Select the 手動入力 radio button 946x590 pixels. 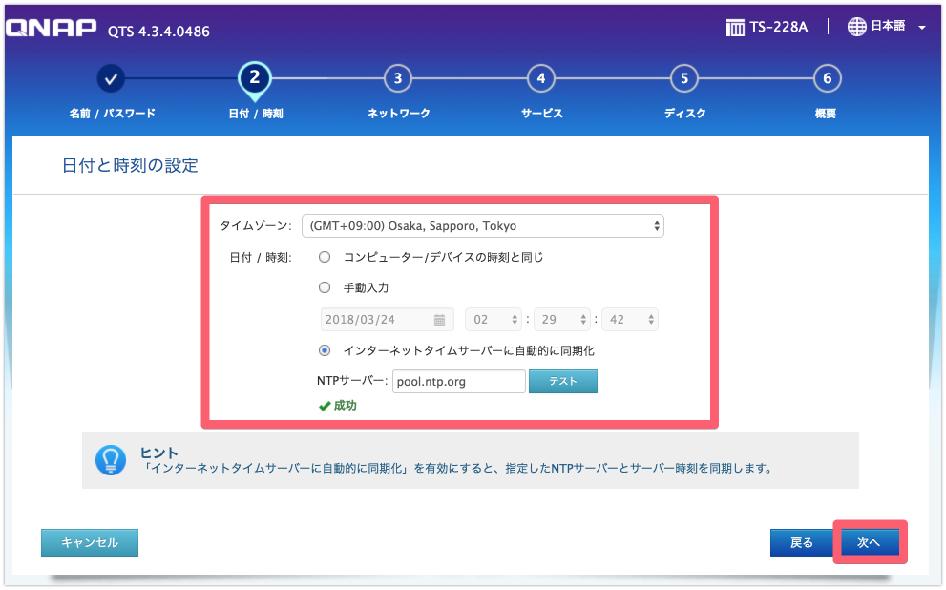[x=325, y=287]
